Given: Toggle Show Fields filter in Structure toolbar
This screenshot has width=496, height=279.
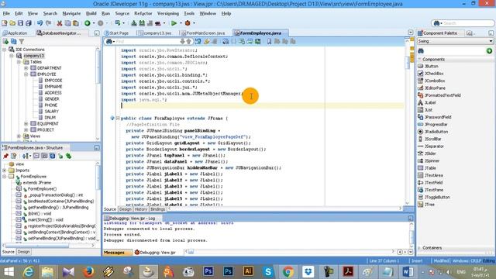Looking at the screenshot, I should (x=44, y=156).
